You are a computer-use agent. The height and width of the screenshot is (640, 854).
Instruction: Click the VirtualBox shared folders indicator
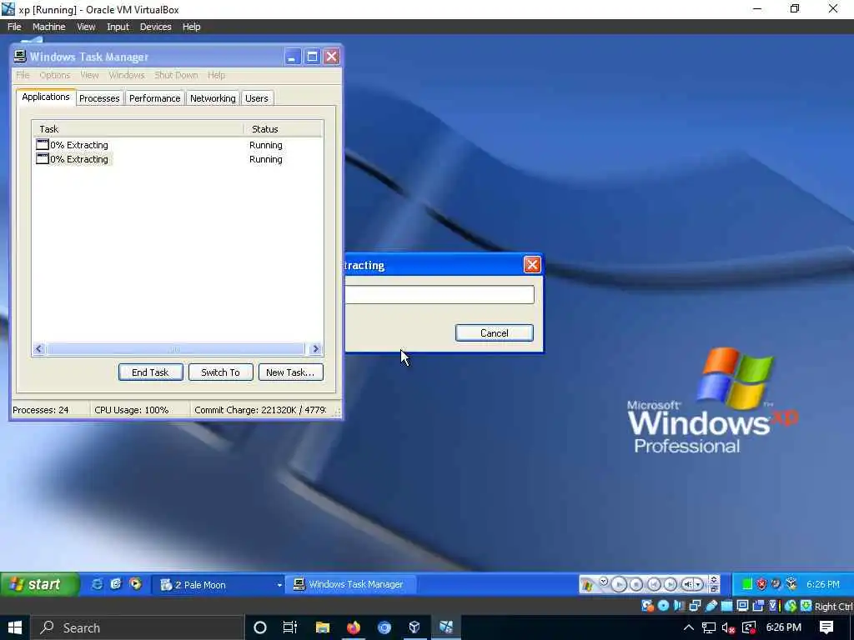[x=726, y=606]
